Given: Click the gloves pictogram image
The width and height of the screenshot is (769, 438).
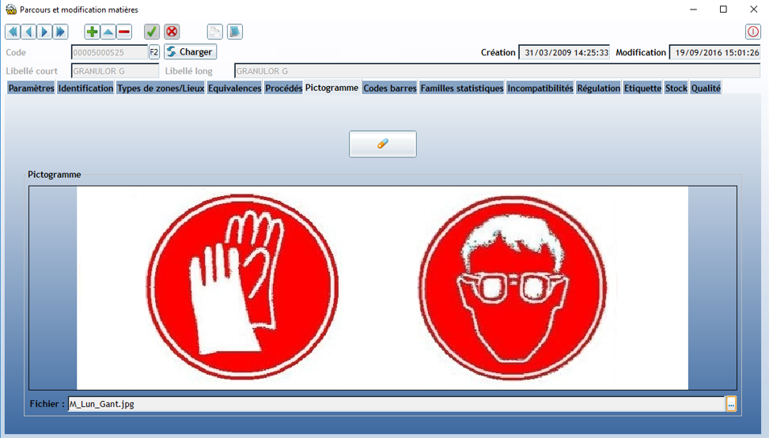Looking at the screenshot, I should point(242,287).
